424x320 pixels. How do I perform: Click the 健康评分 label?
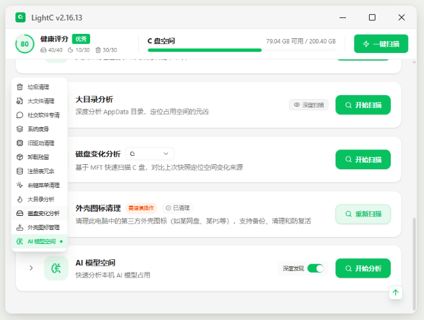pyautogui.click(x=54, y=39)
